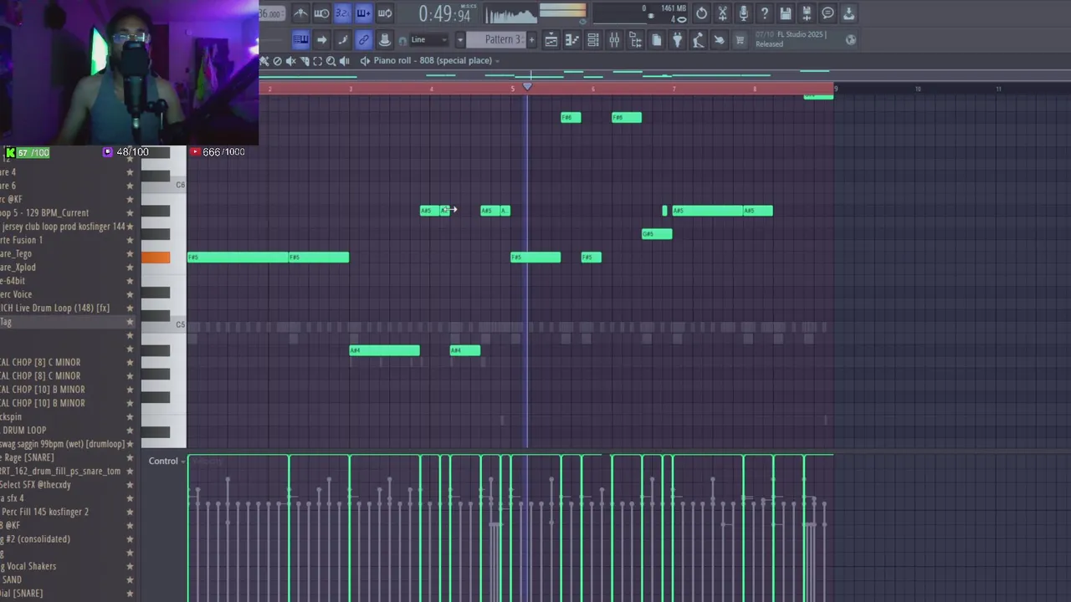Open the Control lane dropdown
The height and width of the screenshot is (602, 1071).
(x=166, y=461)
